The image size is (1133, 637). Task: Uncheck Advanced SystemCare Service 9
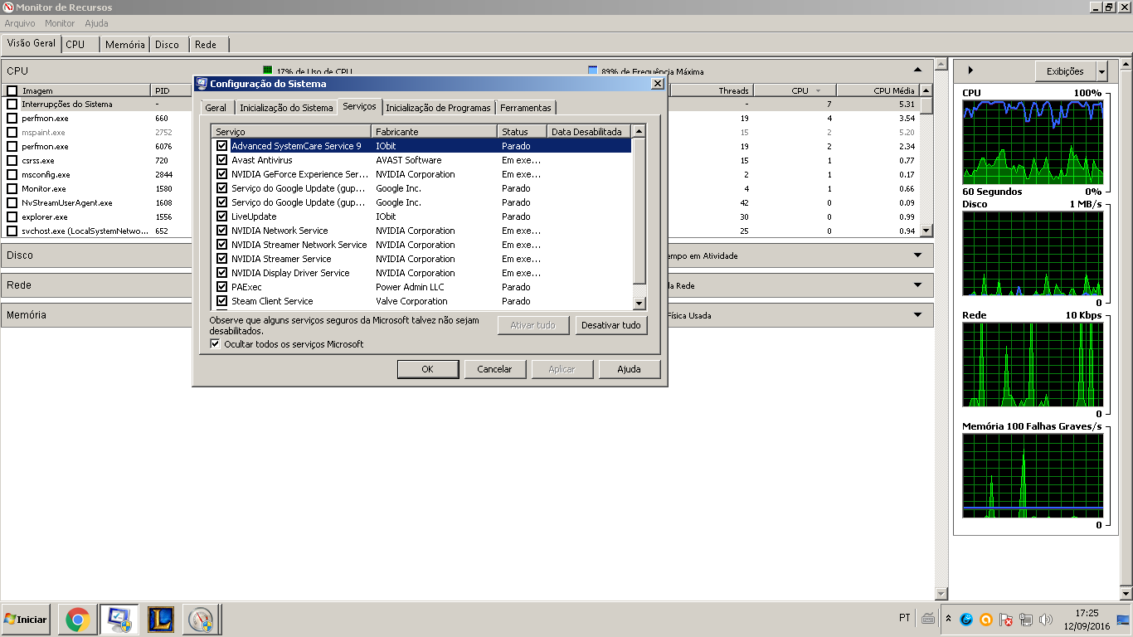(221, 146)
